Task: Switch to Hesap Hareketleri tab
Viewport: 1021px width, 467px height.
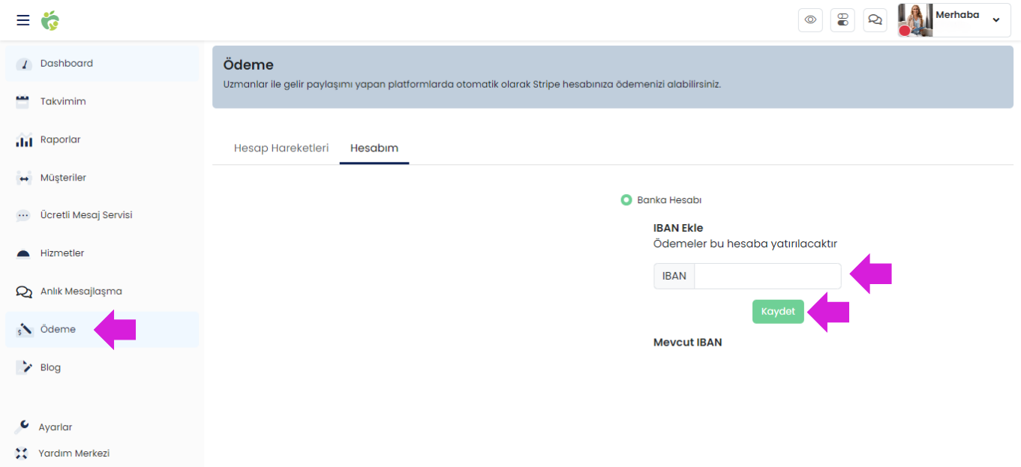Action: point(281,148)
